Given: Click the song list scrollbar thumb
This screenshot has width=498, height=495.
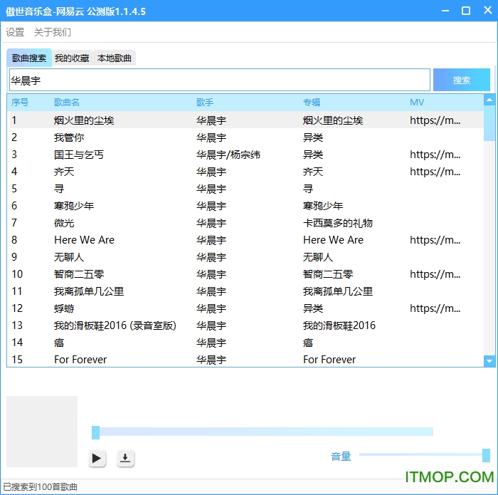Looking at the screenshot, I should [489, 123].
